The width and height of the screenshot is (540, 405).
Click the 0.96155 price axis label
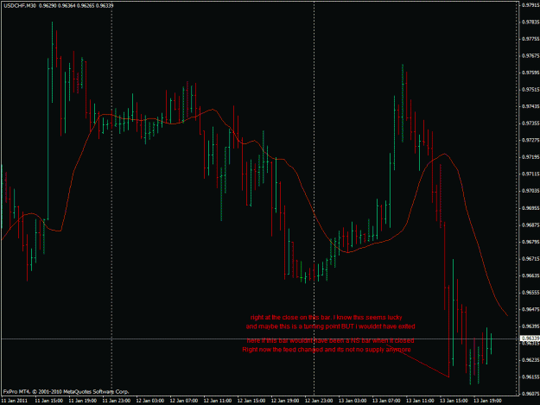click(x=530, y=377)
